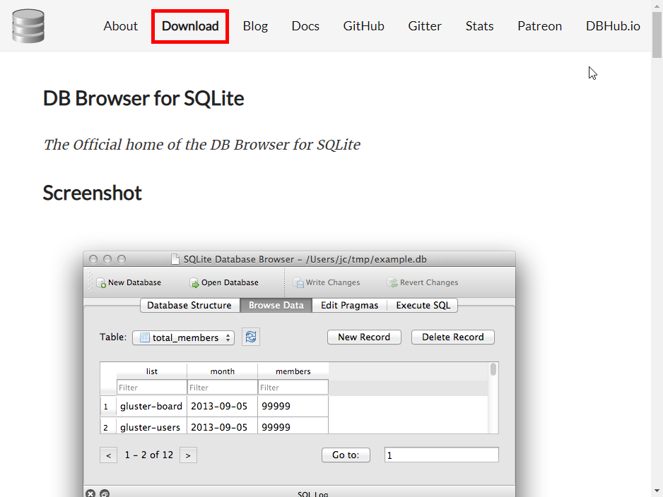This screenshot has height=497, width=663.
Task: Select the 2013-09-05 cell in row 2
Action: 223,426
